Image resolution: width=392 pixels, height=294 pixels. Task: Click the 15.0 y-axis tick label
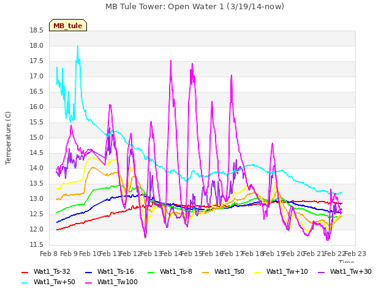(37, 137)
